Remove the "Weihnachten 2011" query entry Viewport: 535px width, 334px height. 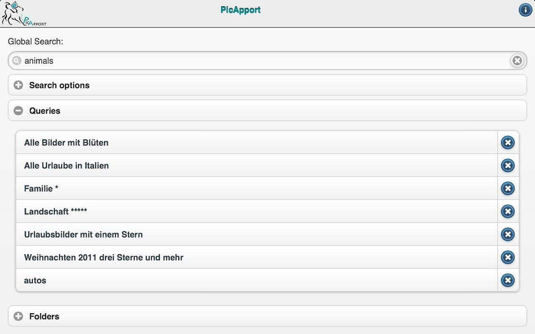tap(507, 258)
